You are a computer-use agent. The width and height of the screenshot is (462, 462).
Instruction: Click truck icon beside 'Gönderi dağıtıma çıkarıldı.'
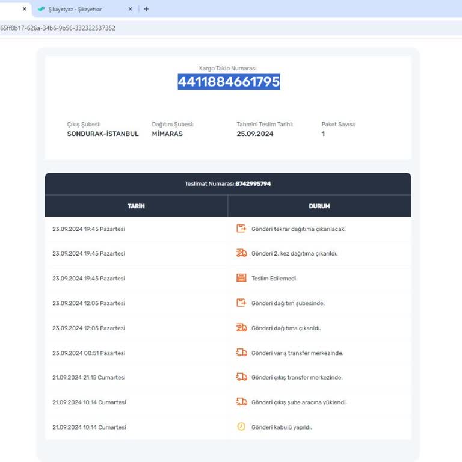click(x=241, y=328)
